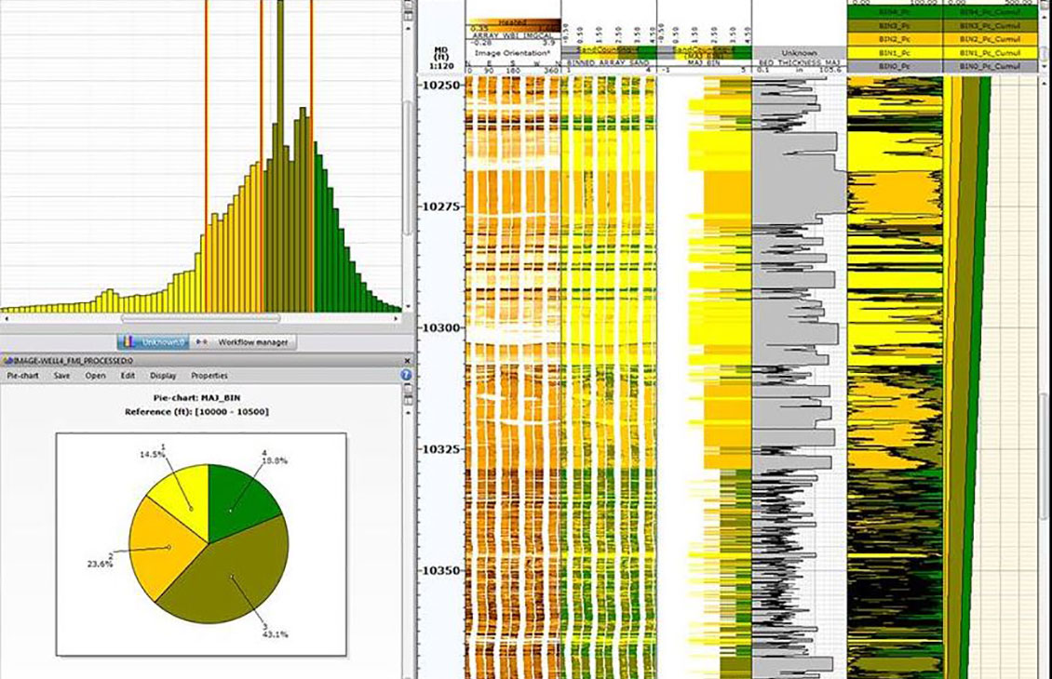Click the blue help icon in pie-chart panel
1052x679 pixels.
406,376
